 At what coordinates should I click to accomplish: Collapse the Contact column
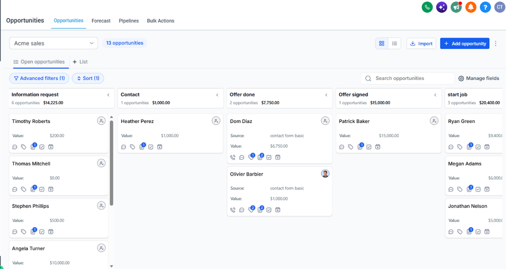(x=217, y=95)
